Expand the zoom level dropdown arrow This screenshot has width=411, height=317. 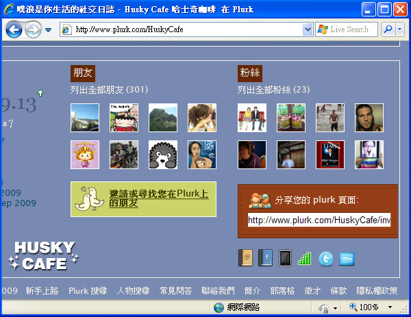point(390,307)
